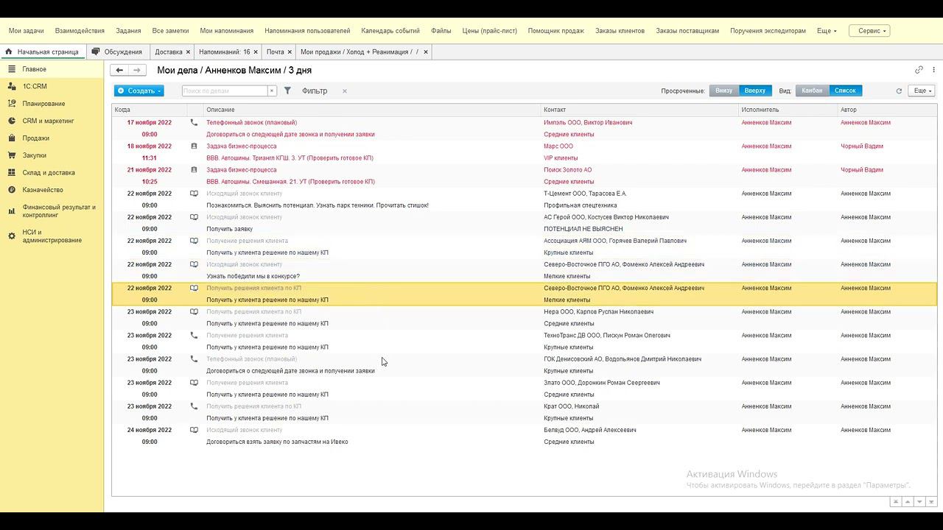Open Календарь событий menu item

[x=390, y=31]
